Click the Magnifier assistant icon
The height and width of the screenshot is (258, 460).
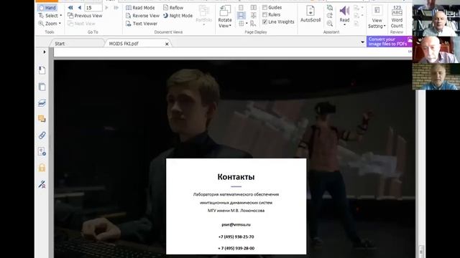[330, 23]
